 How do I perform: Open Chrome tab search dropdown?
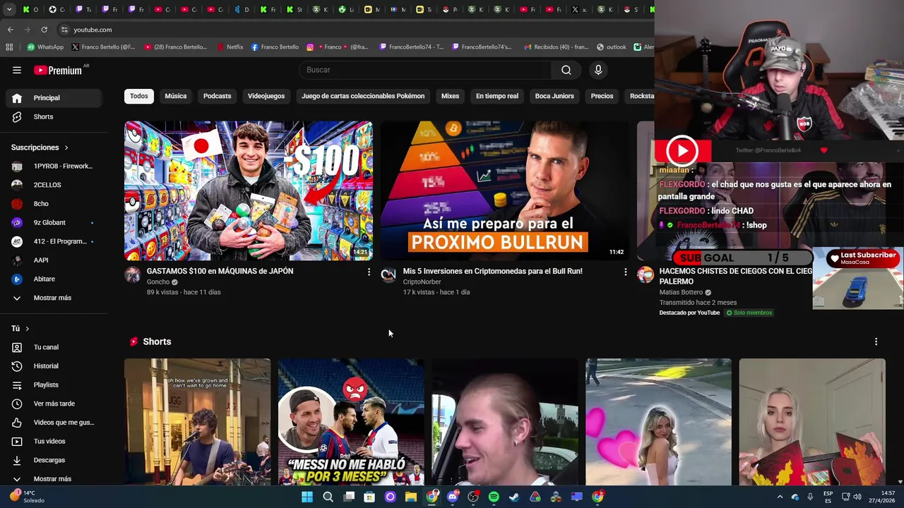tap(9, 9)
